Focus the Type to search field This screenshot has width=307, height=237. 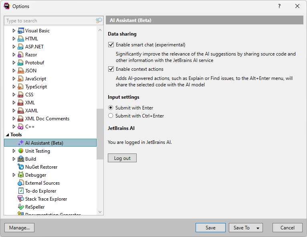click(48, 20)
